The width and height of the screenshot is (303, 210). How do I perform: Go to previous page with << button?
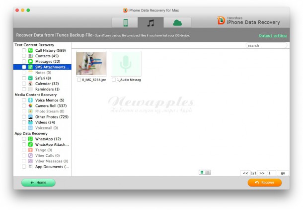tap(245, 173)
